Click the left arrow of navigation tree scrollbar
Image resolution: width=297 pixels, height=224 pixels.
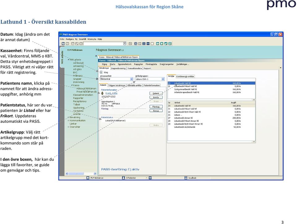67,174
